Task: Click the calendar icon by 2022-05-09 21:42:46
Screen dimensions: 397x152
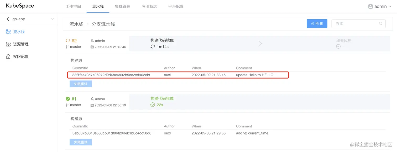Action: [x=92, y=47]
